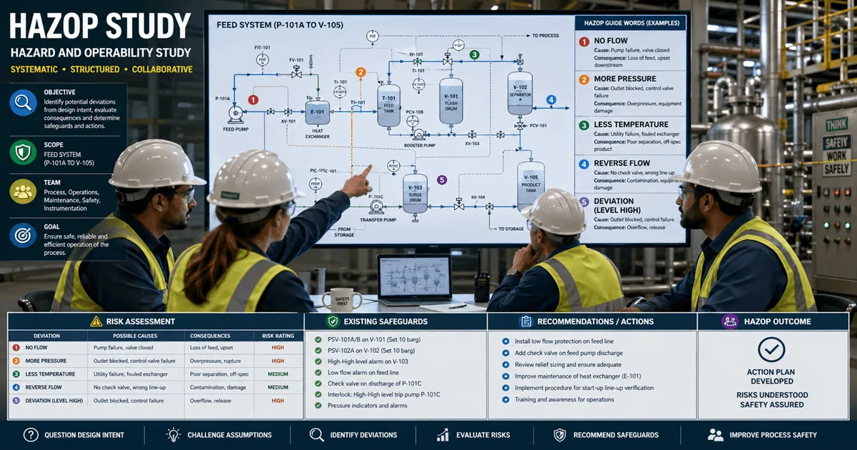
Task: Click the laptop screen on the table
Action: click(x=414, y=277)
